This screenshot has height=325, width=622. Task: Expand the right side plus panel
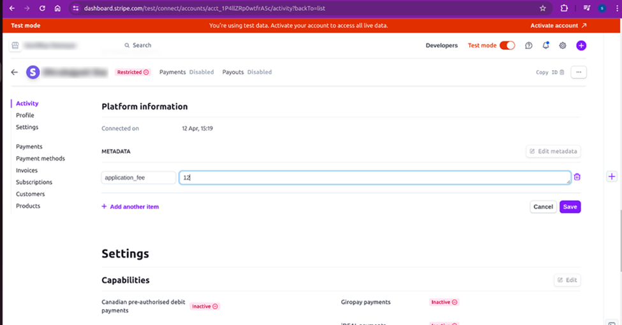coord(611,177)
